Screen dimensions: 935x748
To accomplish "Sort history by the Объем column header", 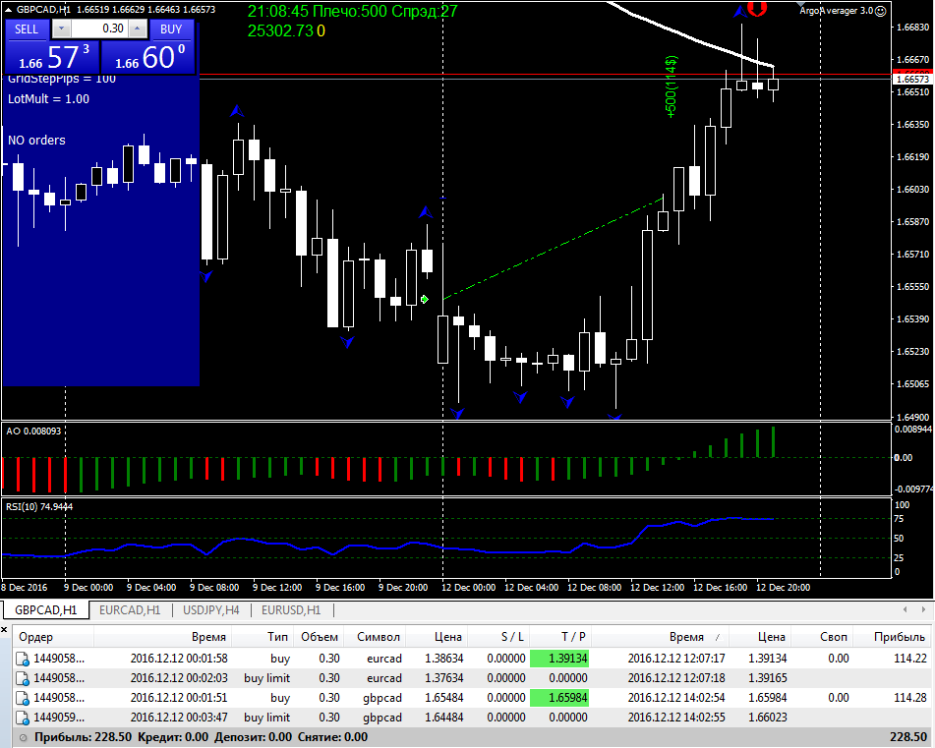I will (x=320, y=637).
